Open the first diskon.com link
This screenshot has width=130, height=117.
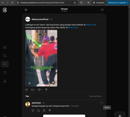(91, 25)
